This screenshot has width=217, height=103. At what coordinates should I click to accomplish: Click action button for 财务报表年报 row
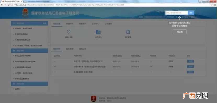coord(190,66)
